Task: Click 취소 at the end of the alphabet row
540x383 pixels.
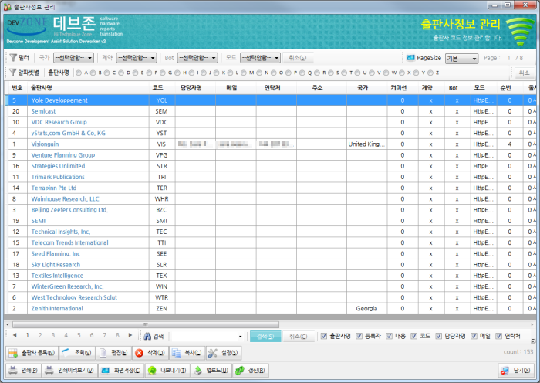Action: (x=524, y=73)
